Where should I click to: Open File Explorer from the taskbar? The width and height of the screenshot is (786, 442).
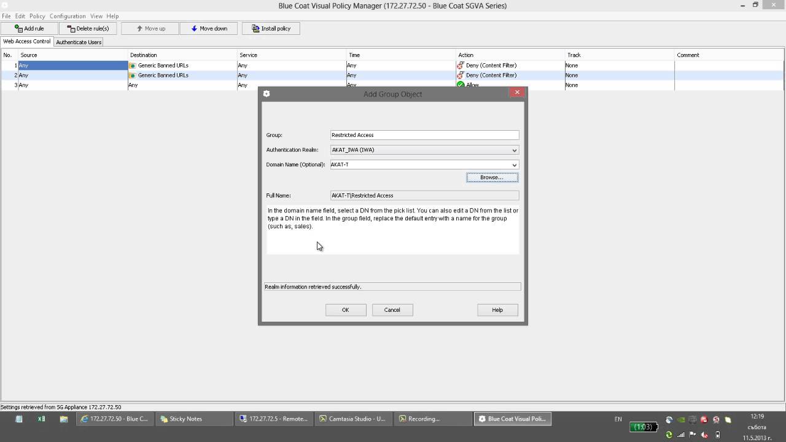pyautogui.click(x=63, y=419)
